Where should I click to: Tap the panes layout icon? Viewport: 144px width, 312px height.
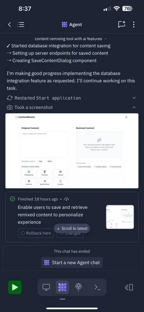click(x=129, y=287)
